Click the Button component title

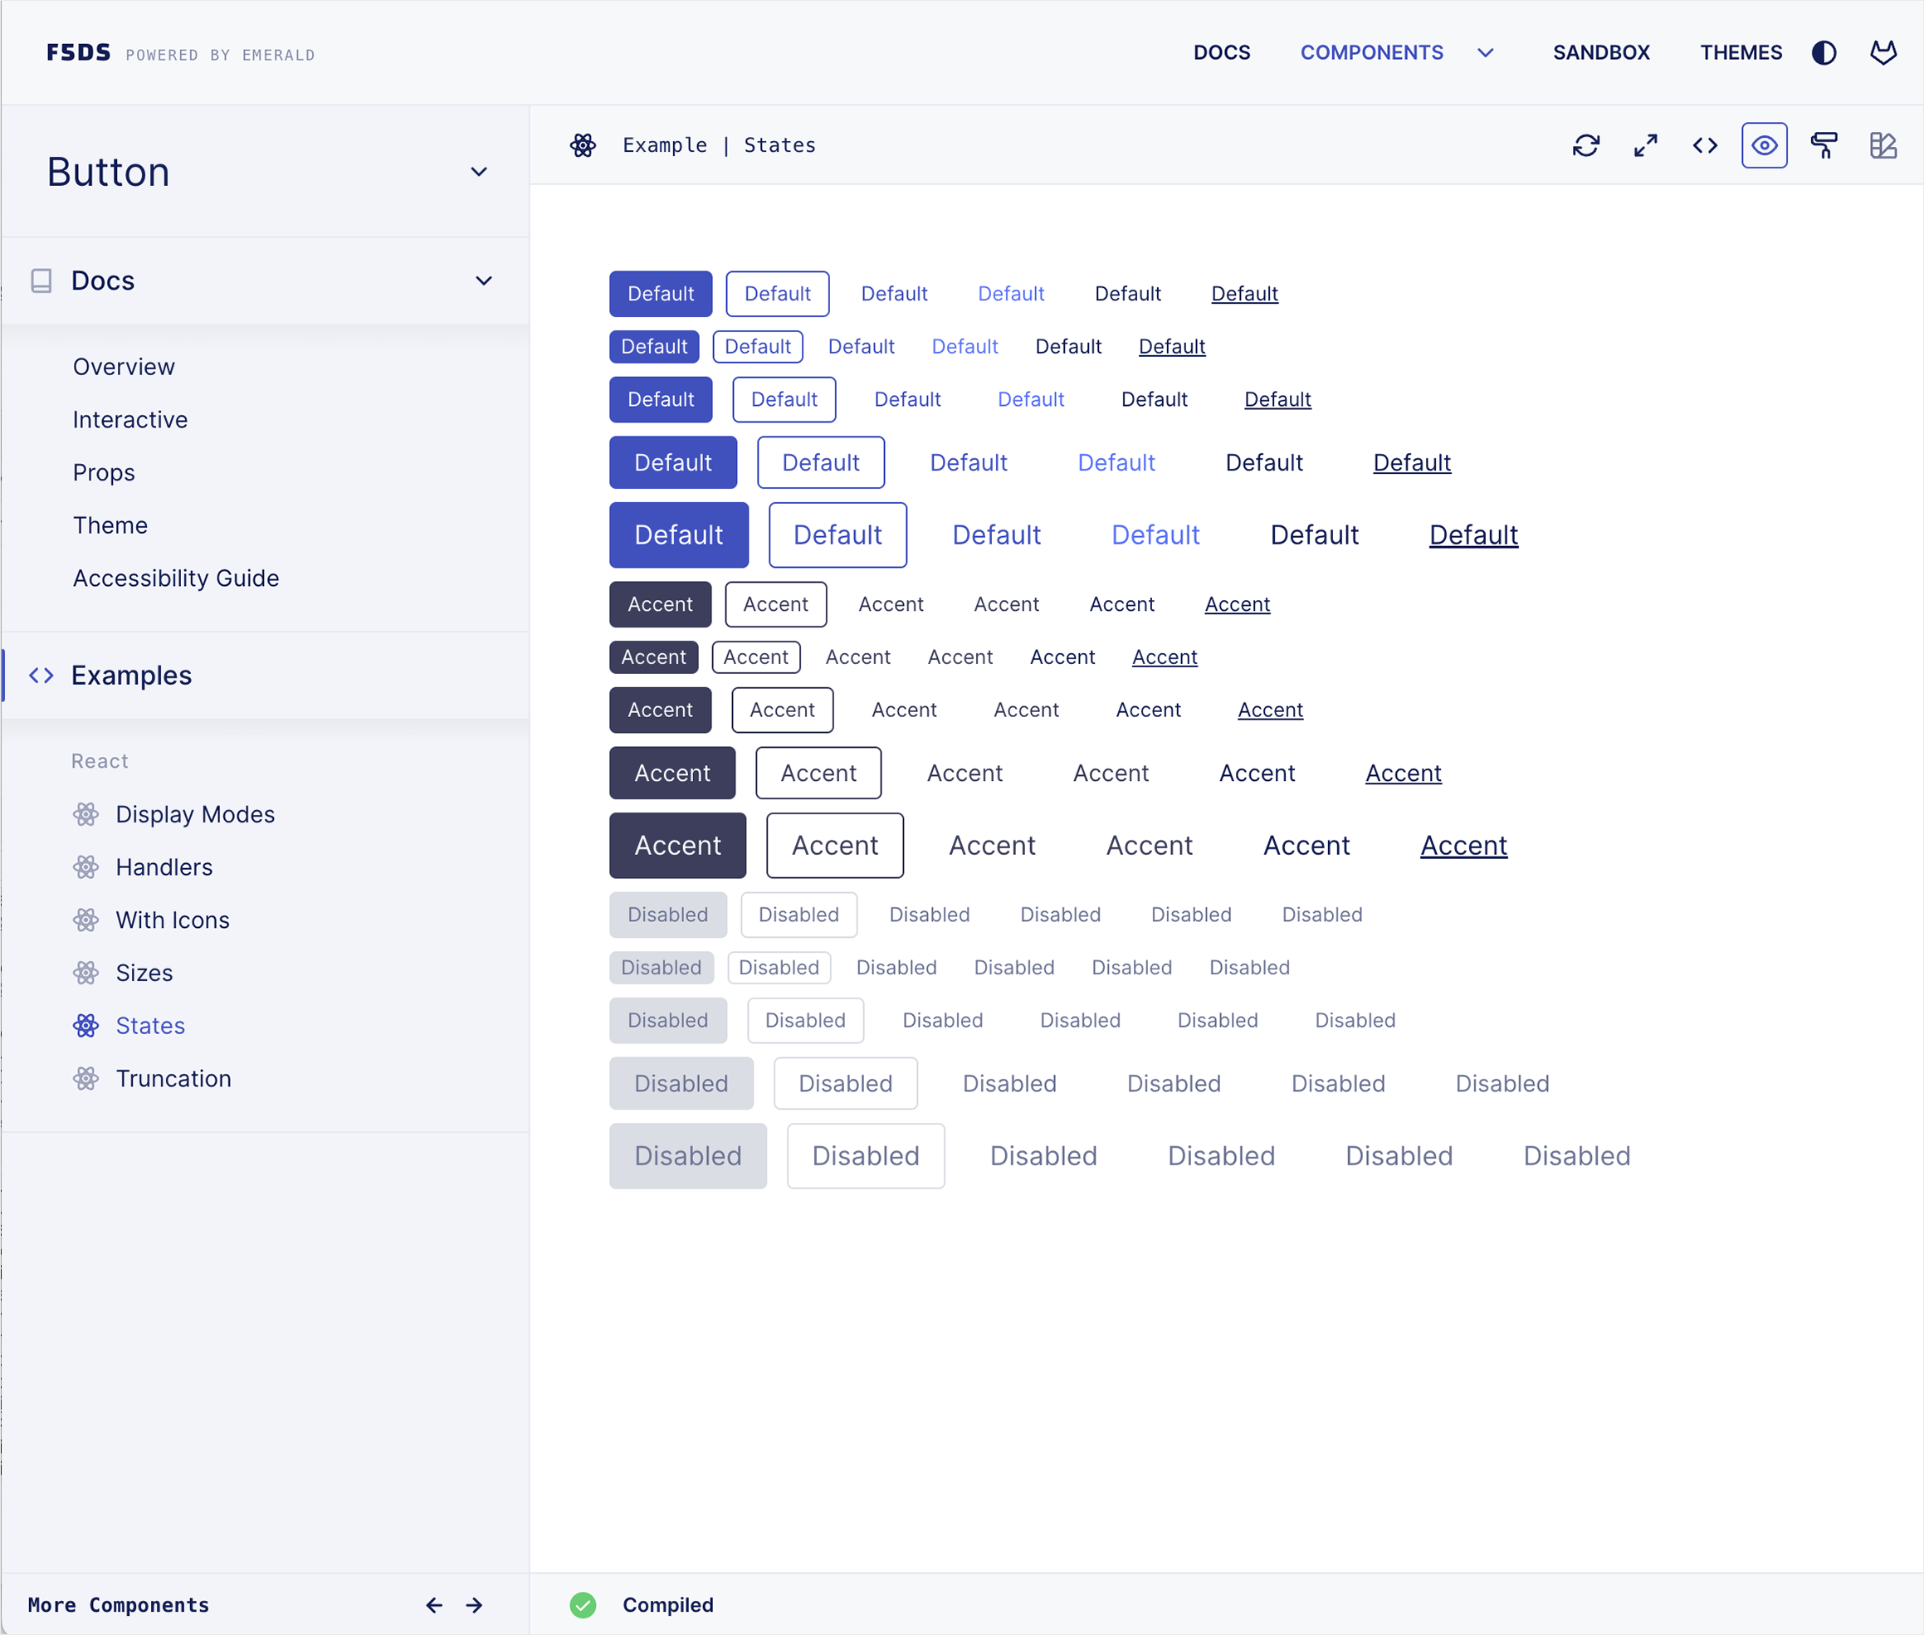(x=109, y=173)
